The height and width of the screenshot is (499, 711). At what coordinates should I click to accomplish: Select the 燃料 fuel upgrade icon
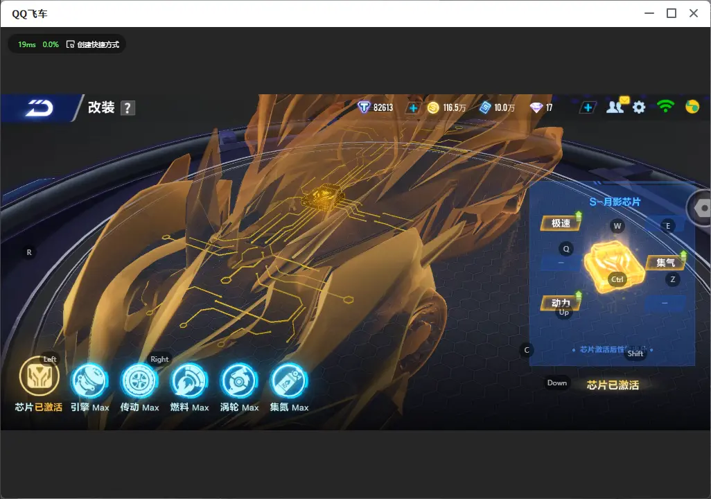click(x=189, y=381)
